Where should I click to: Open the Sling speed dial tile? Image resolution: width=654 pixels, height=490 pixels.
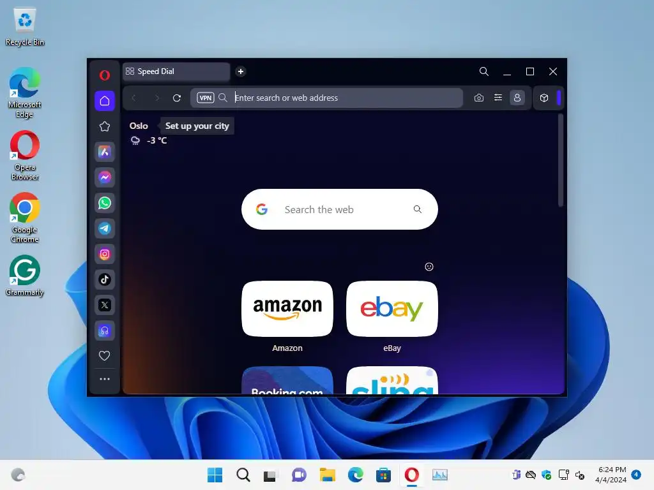coord(392,380)
